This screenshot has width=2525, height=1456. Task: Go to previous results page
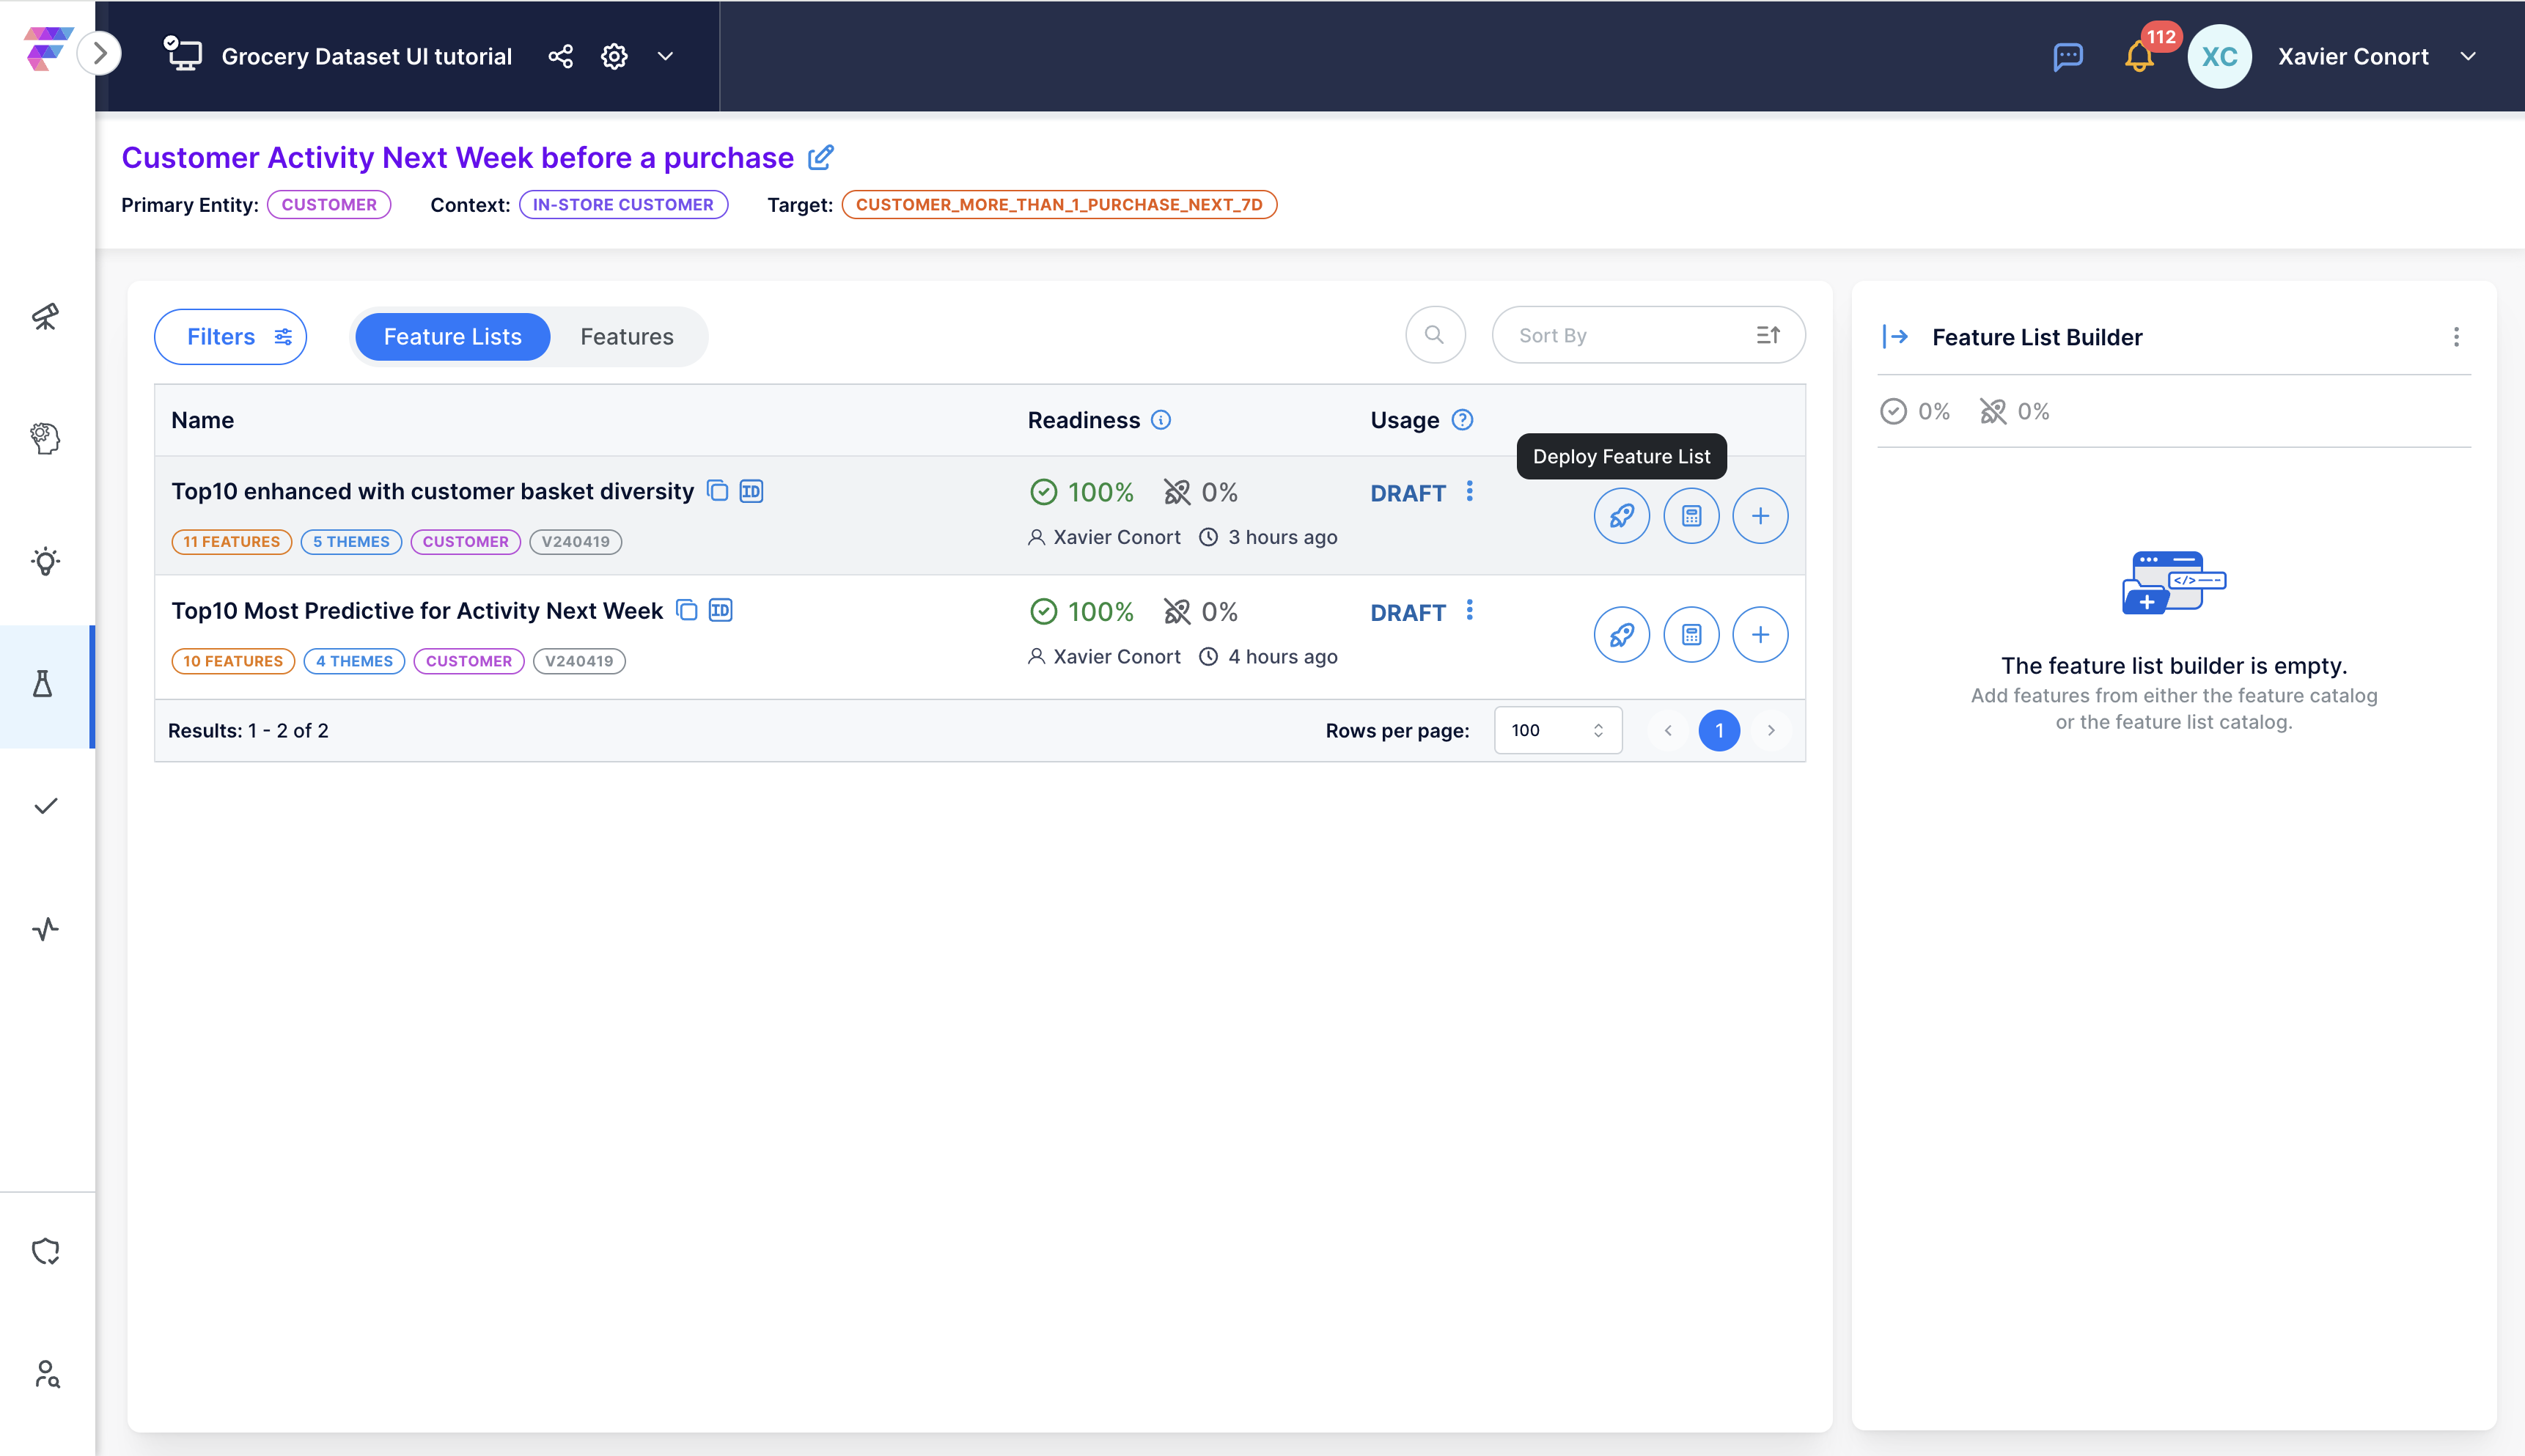pos(1668,731)
